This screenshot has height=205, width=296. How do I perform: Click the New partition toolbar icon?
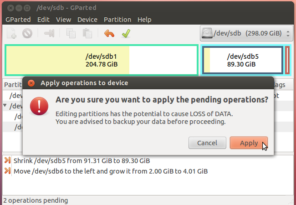(x=12, y=33)
